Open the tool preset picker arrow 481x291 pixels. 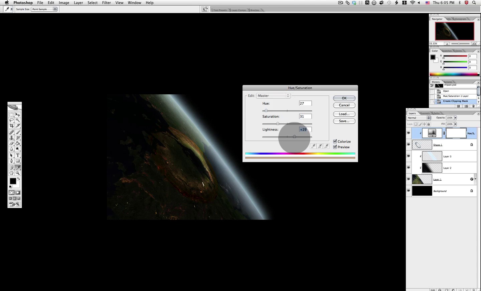[x=11, y=9]
